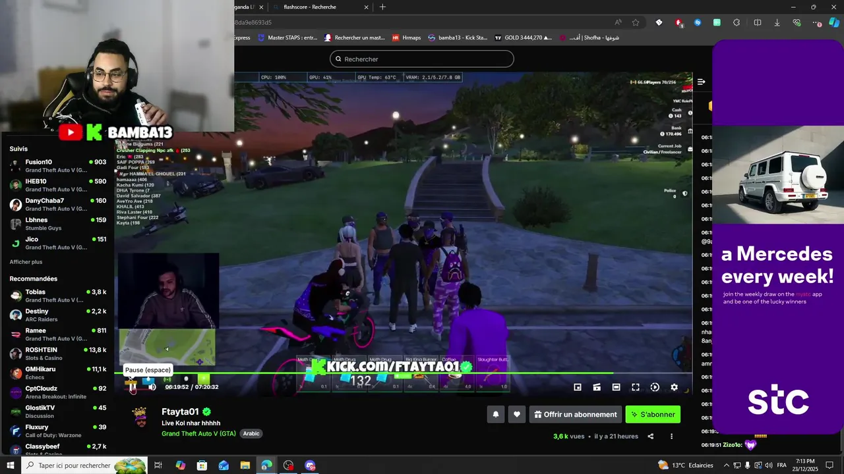Open the Windows Start menu

tap(10, 465)
